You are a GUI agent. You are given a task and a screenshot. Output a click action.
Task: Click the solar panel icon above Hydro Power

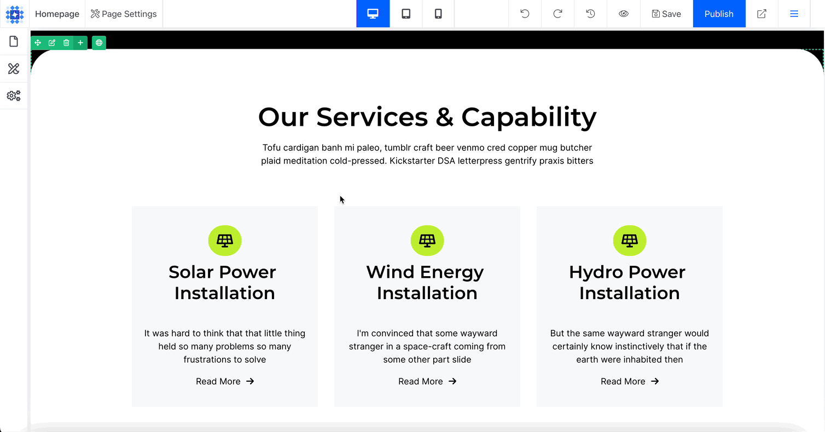[x=630, y=241]
